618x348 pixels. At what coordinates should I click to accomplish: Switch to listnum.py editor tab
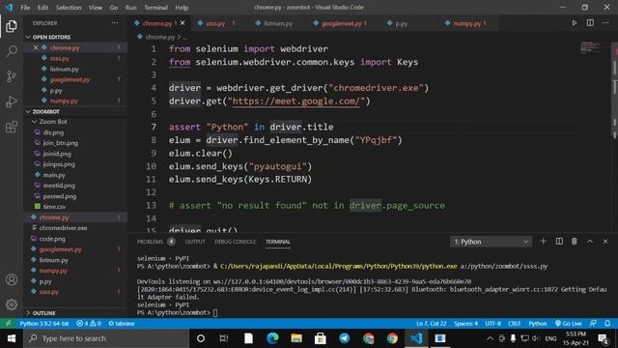278,23
